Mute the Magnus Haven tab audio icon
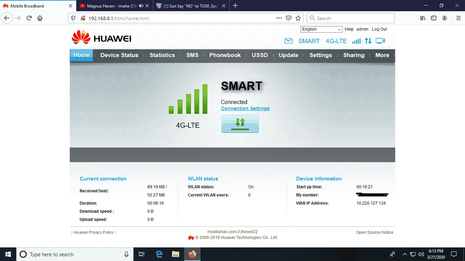Viewport: 465px width, 261px height. [x=141, y=6]
